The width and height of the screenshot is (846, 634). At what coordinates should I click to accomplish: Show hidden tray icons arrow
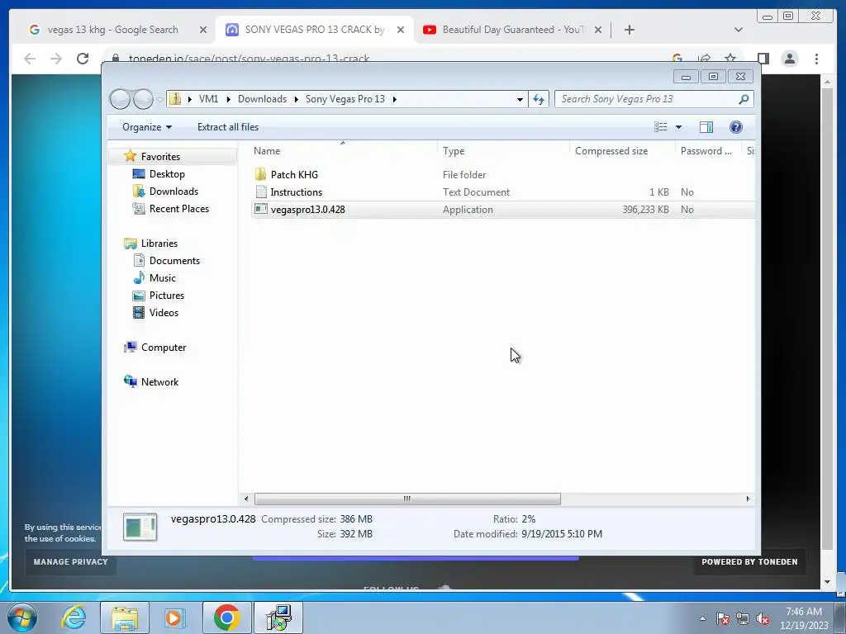pyautogui.click(x=702, y=618)
